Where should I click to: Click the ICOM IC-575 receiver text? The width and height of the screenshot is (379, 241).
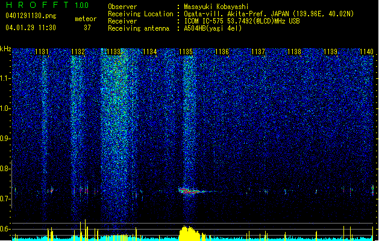pyautogui.click(x=242, y=21)
